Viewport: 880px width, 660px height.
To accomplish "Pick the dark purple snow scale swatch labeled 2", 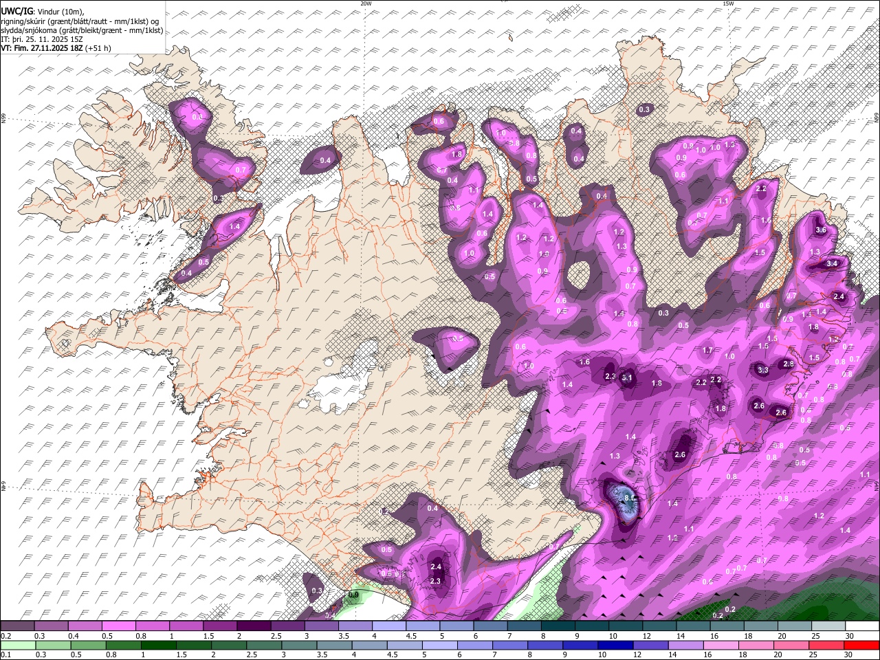I will 254,626.
